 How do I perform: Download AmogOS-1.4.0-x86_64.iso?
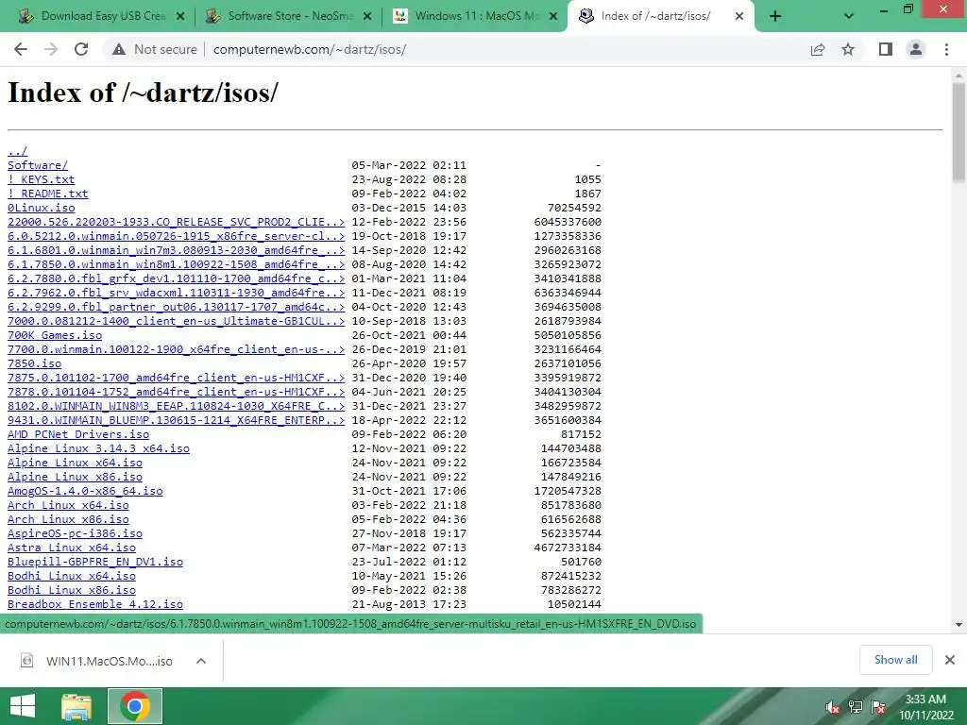(x=85, y=491)
